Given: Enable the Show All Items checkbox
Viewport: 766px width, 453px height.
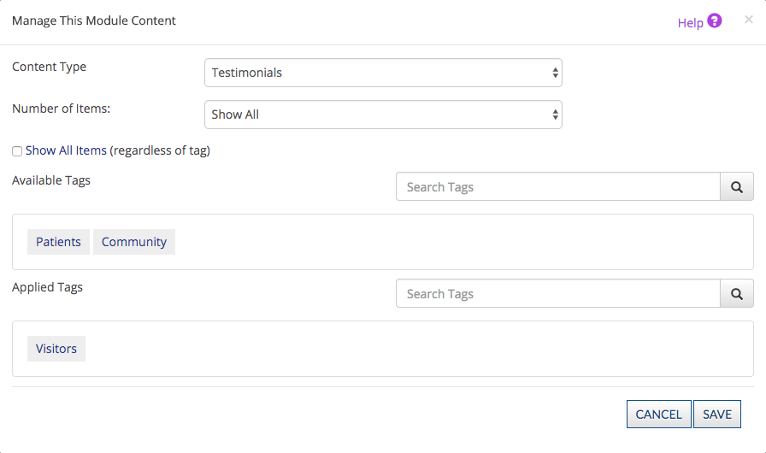Looking at the screenshot, I should 17,151.
